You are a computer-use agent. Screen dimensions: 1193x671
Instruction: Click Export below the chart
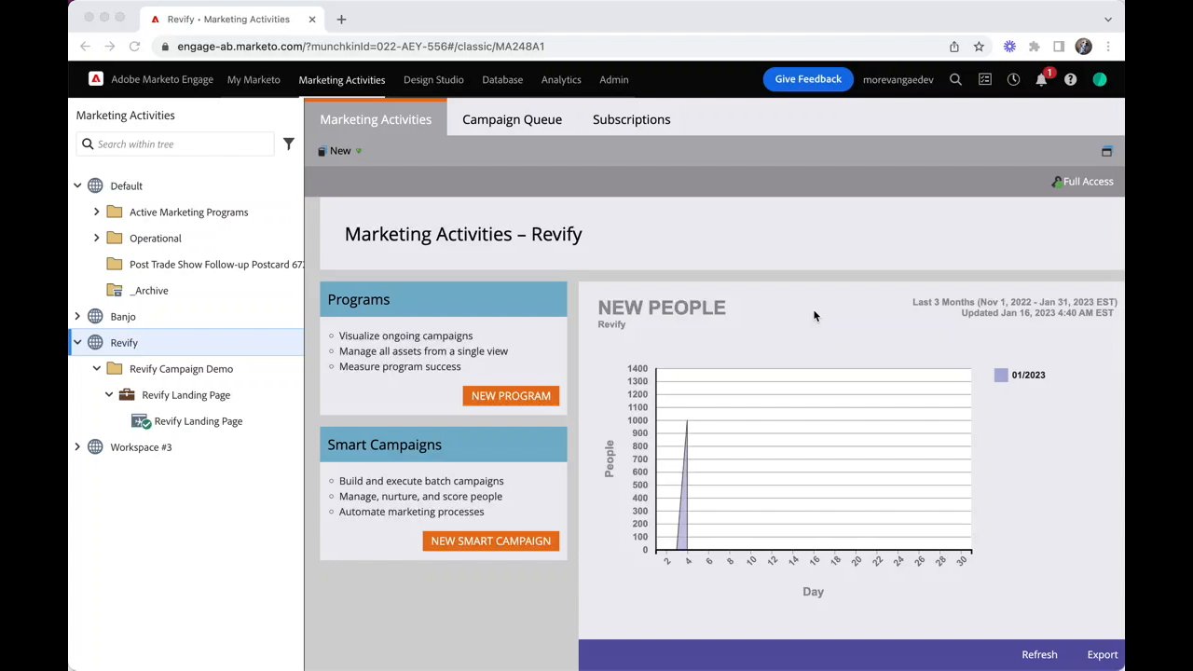pyautogui.click(x=1103, y=654)
